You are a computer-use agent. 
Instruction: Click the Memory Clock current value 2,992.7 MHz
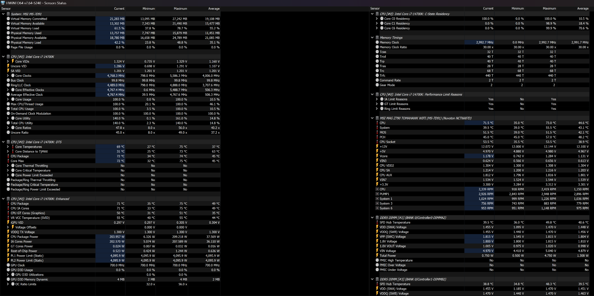485,42
